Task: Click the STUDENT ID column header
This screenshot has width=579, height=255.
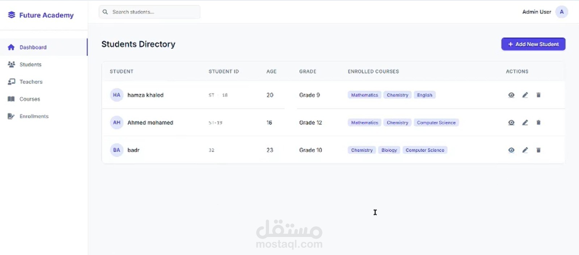Action: pos(224,71)
